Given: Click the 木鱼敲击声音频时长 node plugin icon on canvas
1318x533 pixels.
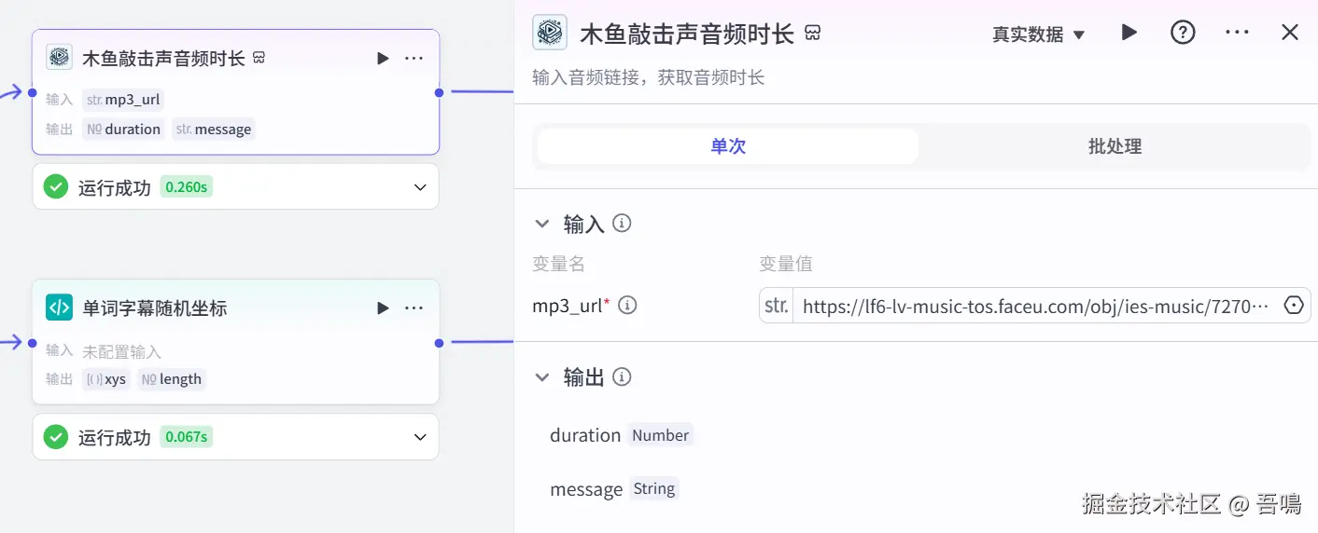Looking at the screenshot, I should point(60,58).
